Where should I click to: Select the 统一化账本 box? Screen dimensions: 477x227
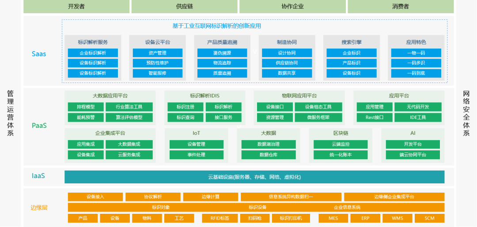(x=341, y=155)
